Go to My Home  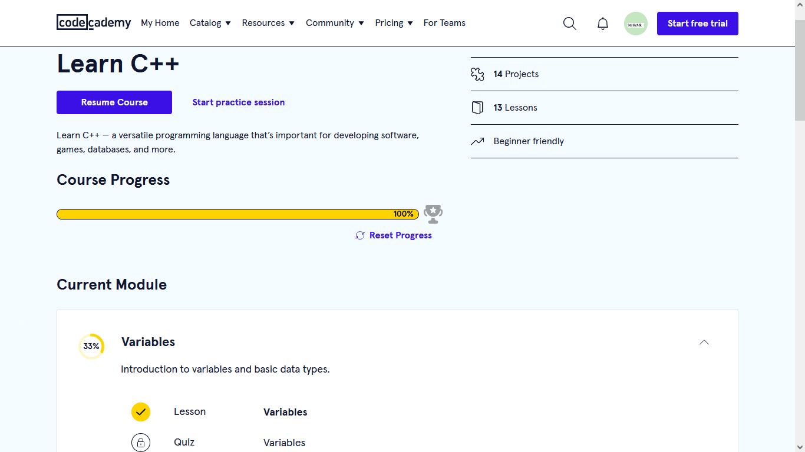160,23
